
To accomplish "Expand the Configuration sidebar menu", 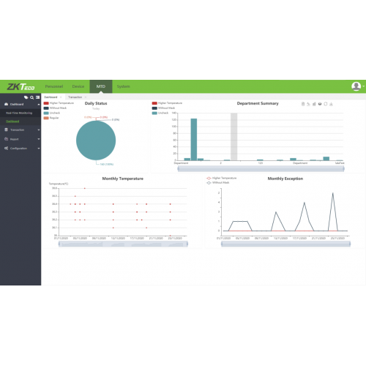I will tap(20, 149).
